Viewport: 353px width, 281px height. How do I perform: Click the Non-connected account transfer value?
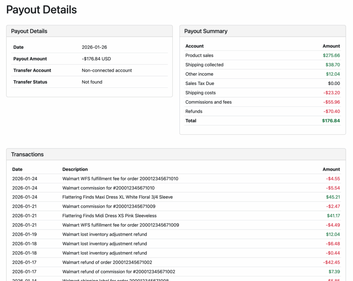coord(107,70)
